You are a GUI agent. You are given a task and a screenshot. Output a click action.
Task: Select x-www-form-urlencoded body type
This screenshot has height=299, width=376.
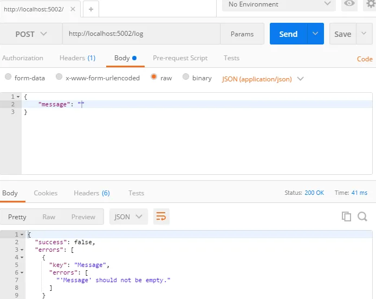(59, 78)
